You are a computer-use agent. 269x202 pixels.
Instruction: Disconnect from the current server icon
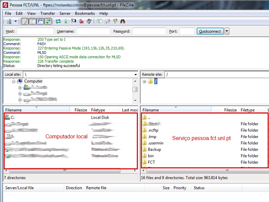[x=81, y=21]
